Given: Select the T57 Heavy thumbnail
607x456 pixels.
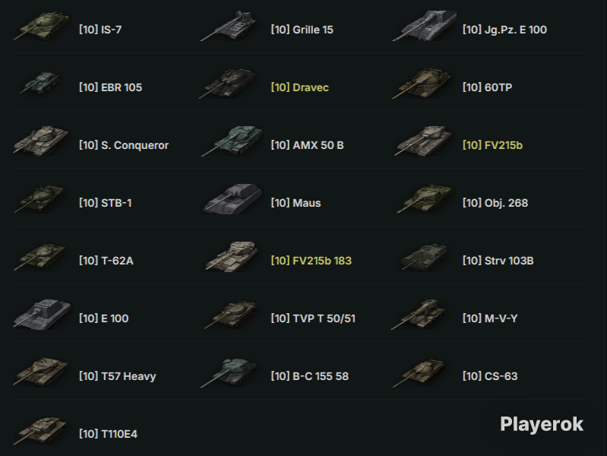Looking at the screenshot, I should (41, 372).
